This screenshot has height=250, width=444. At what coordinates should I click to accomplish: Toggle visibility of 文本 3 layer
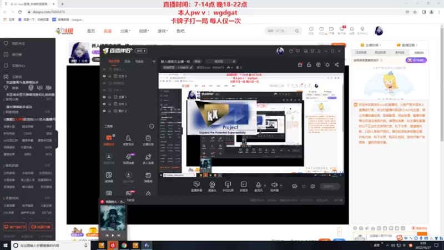pyautogui.click(x=104, y=104)
